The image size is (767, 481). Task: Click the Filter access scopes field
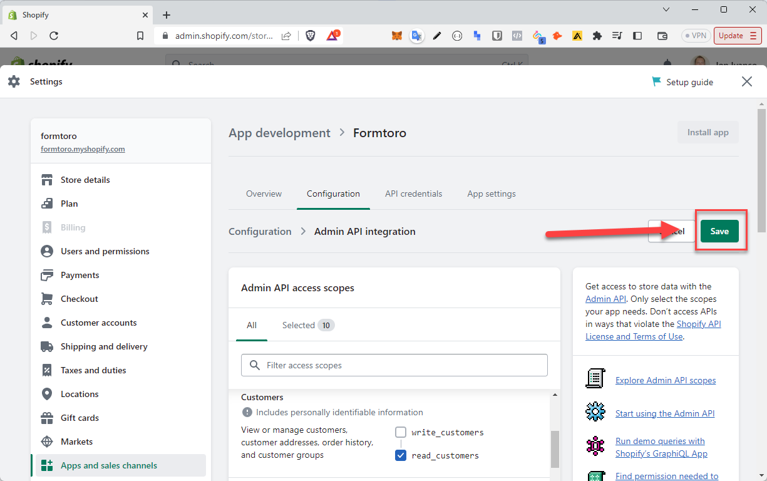tap(394, 365)
